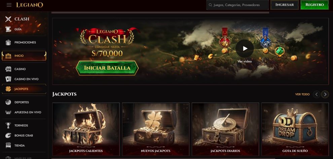Open the Guía scroll icon
Image resolution: width=333 pixels, height=159 pixels.
(8, 29)
